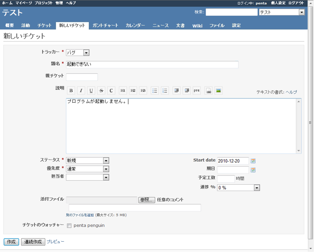Open the project selector dropdown showing テスト
Screen dimensions: 314x252
282,12
